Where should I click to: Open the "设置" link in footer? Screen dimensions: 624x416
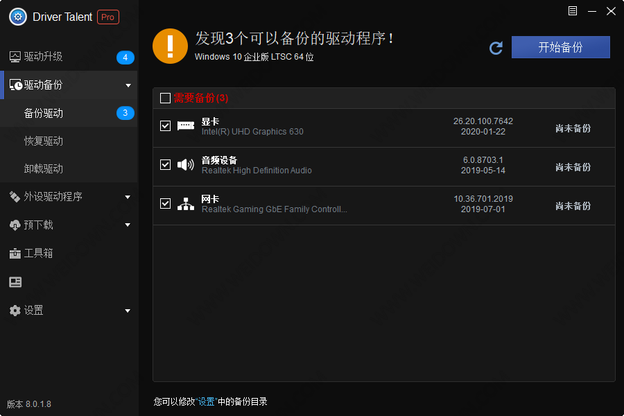[x=206, y=401]
